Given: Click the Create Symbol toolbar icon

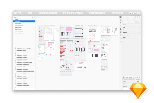Looking at the screenshot, I should coord(30,13).
